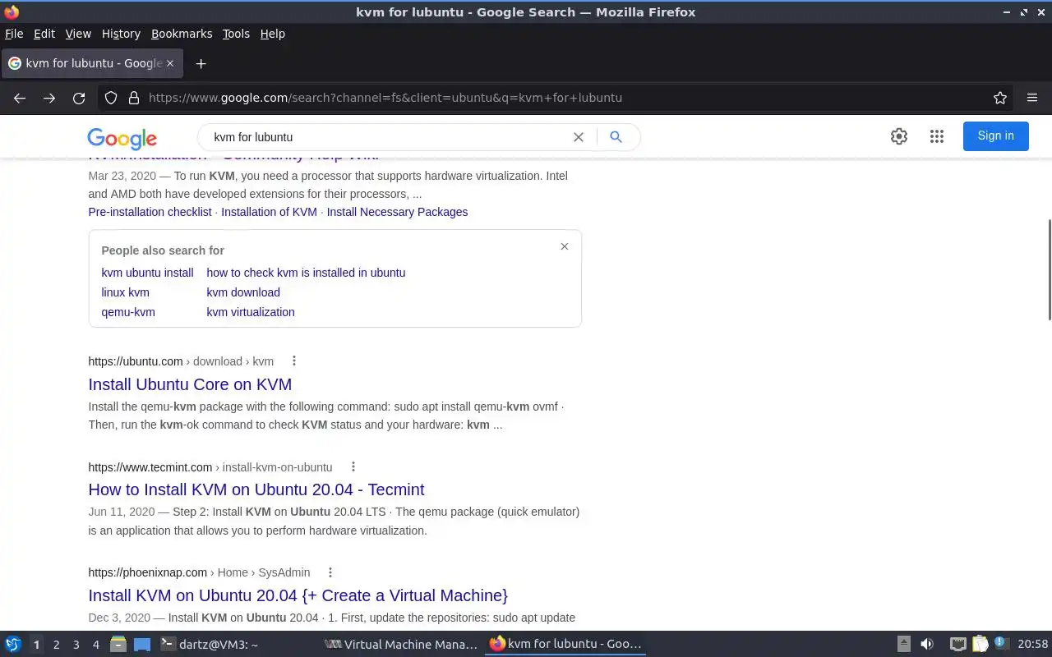Click the 20:58 panel clock

pos(1033,644)
